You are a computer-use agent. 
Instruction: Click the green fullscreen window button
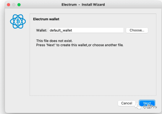point(19,5)
